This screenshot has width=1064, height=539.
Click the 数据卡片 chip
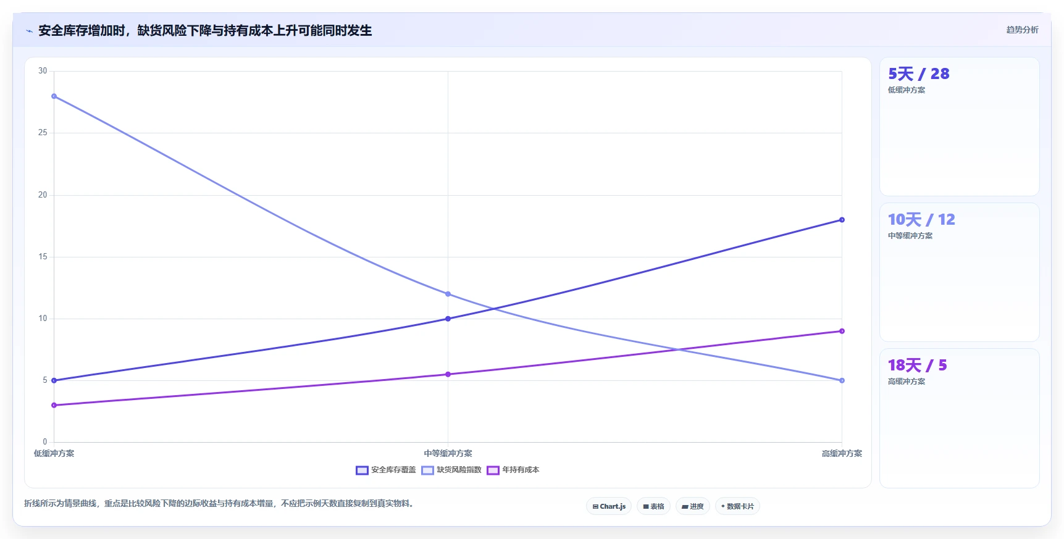[x=737, y=506]
